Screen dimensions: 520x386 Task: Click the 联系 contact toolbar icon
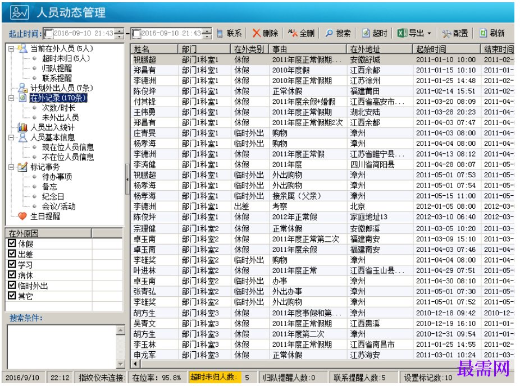point(220,33)
